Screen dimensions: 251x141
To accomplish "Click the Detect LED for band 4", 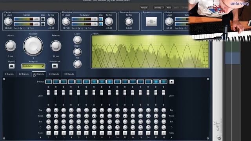I will (71, 82).
